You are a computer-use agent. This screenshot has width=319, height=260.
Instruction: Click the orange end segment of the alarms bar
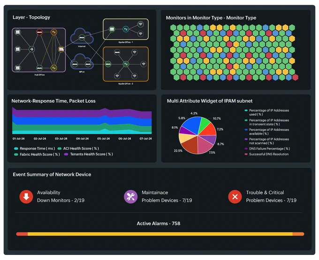click(298, 234)
